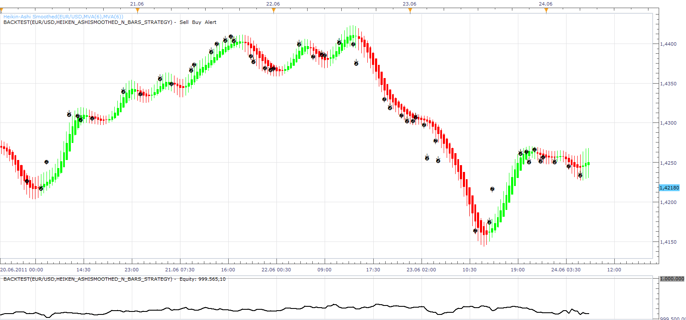Image resolution: width=686 pixels, height=320 pixels.
Task: Click the highlighted current price label 1,42180
Action: click(x=669, y=188)
